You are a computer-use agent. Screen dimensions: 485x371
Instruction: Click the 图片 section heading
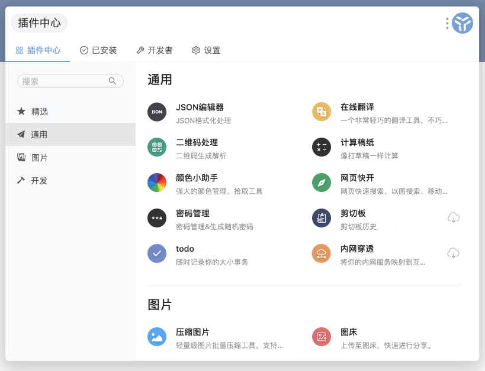point(160,305)
